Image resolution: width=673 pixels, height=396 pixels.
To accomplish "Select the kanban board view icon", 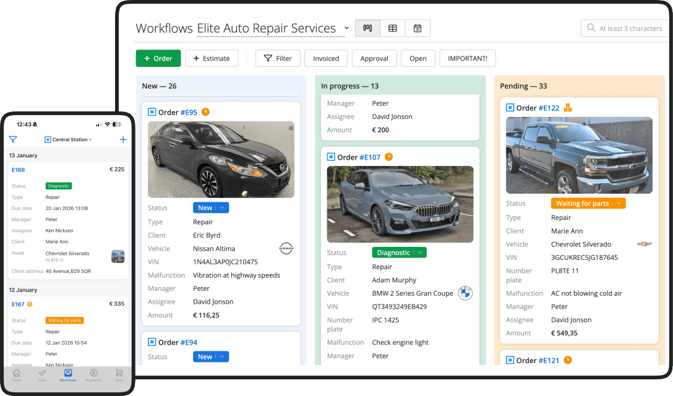I will 367,28.
